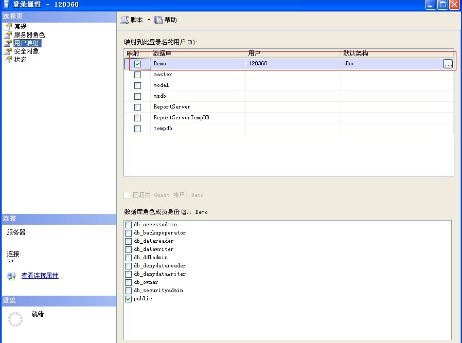The height and width of the screenshot is (343, 462).
Task: Open the 脚本 dropdown arrow
Action: click(x=148, y=20)
